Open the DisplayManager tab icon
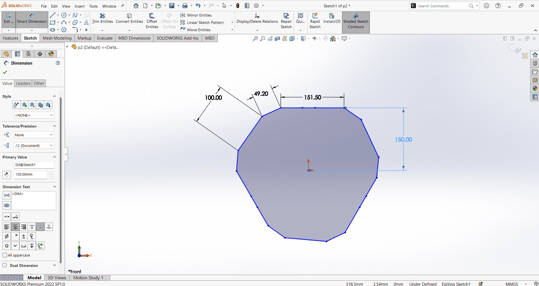The width and height of the screenshot is (539, 286). tap(51, 54)
